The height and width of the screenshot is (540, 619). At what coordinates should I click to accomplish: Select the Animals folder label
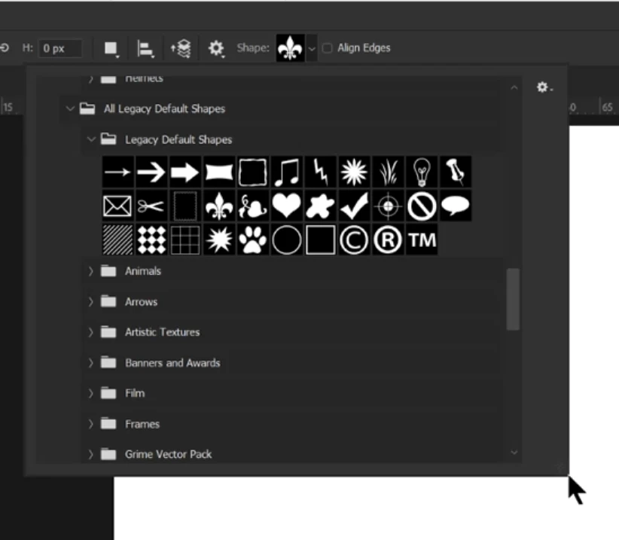point(143,271)
